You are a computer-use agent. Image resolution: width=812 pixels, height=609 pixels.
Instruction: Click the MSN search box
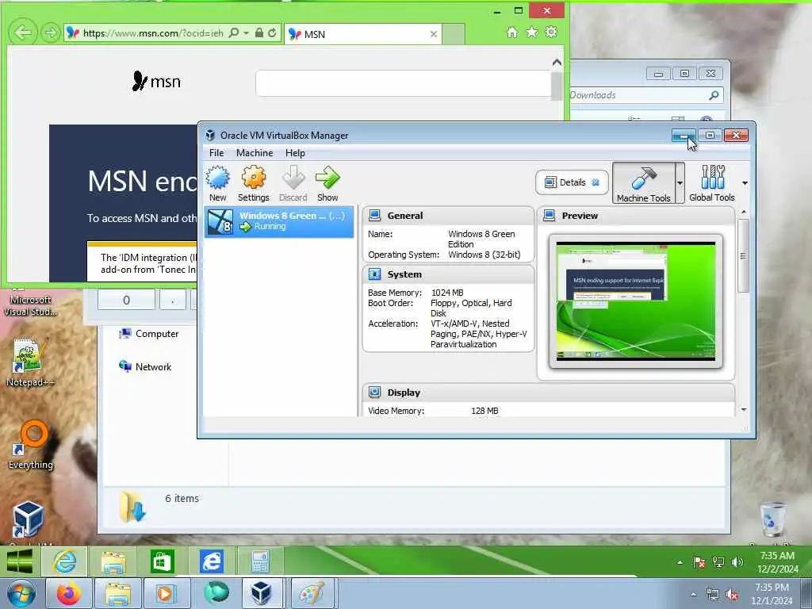pyautogui.click(x=403, y=82)
